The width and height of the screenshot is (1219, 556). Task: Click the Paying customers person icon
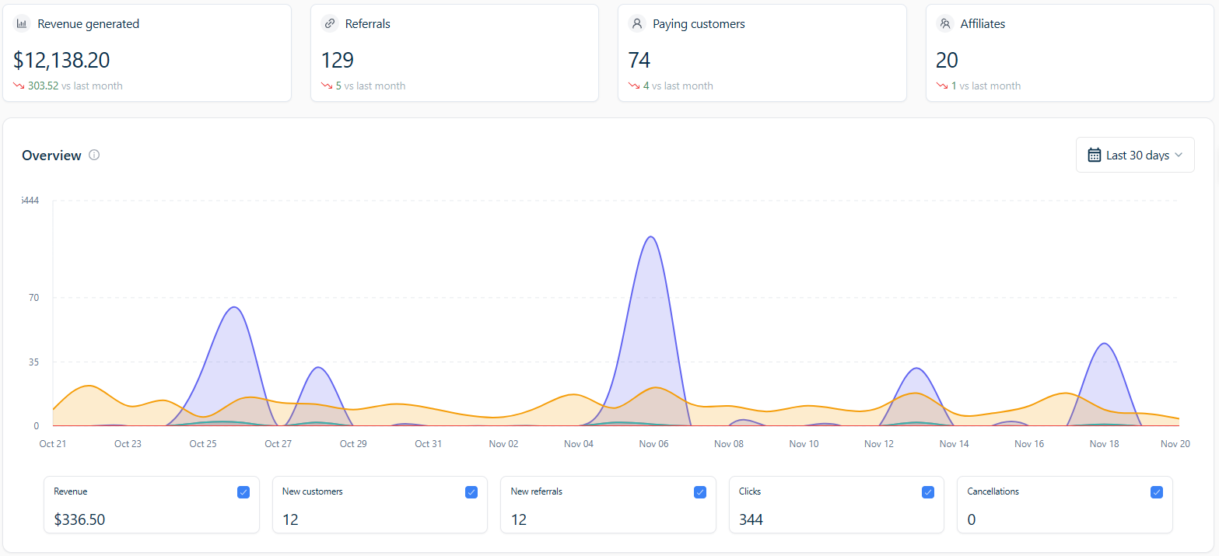(637, 24)
